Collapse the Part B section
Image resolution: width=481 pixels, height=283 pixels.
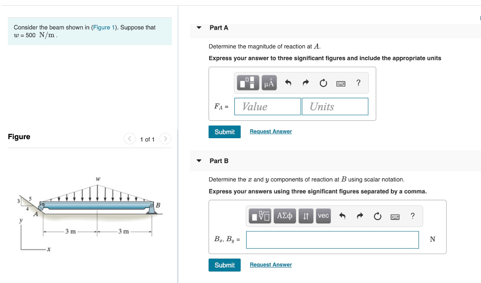click(x=199, y=161)
